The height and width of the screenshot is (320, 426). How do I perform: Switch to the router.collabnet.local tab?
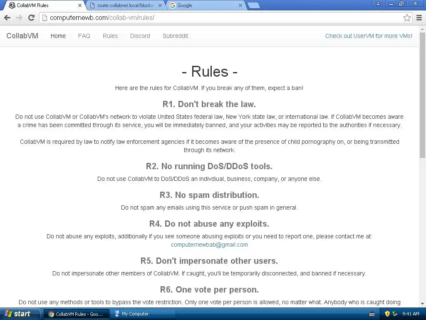click(126, 5)
